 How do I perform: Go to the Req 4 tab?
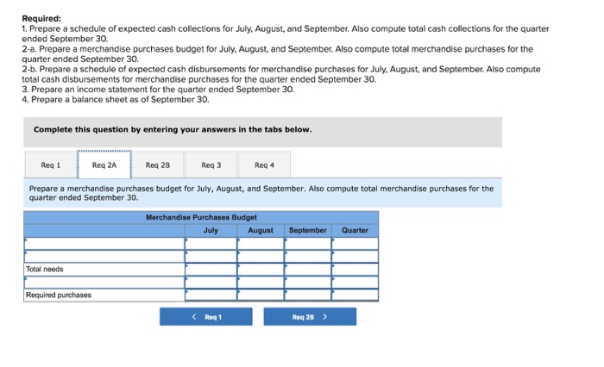coord(265,165)
